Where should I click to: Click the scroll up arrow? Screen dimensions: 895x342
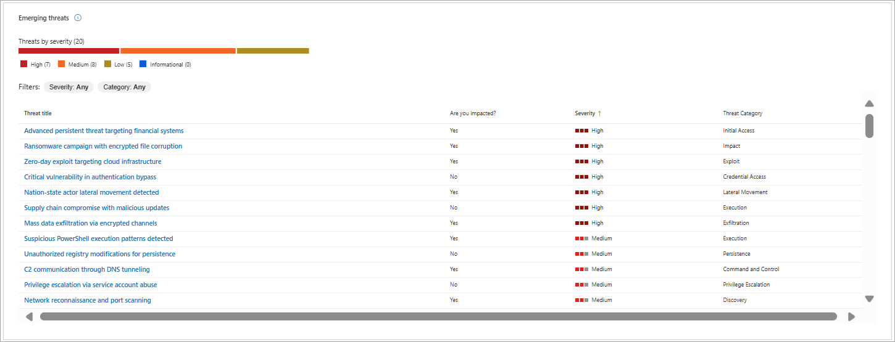pos(869,104)
